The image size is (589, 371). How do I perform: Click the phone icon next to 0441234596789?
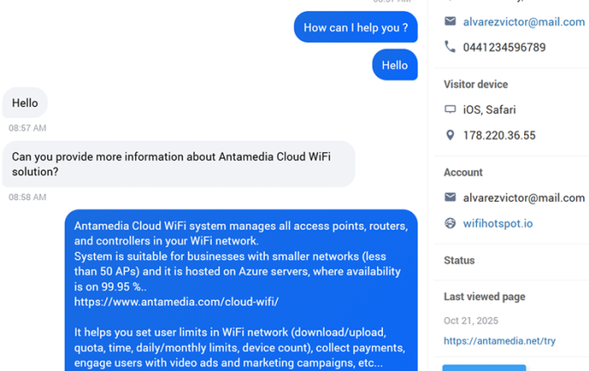[450, 47]
